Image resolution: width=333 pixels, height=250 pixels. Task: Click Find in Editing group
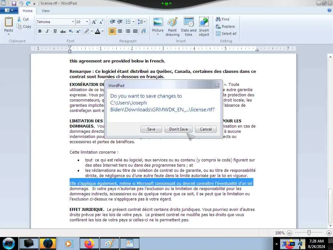coord(222,19)
